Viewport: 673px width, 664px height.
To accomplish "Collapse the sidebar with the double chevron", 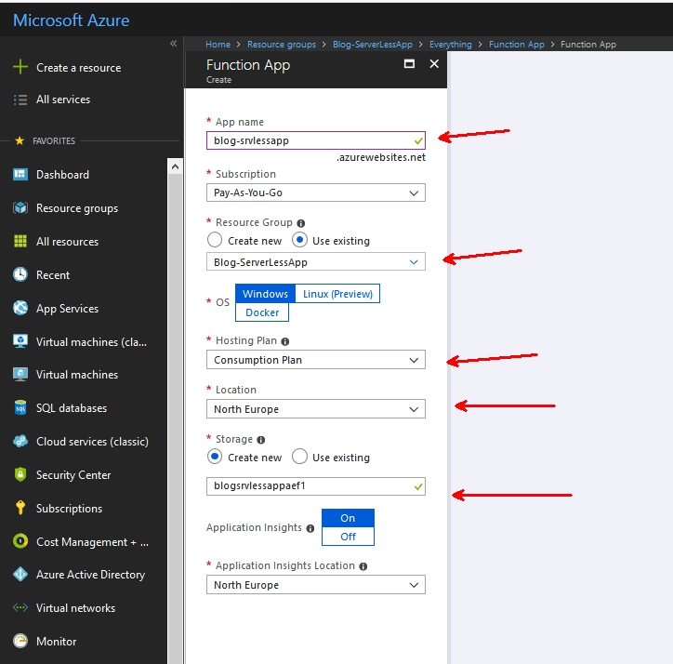I will (x=174, y=44).
